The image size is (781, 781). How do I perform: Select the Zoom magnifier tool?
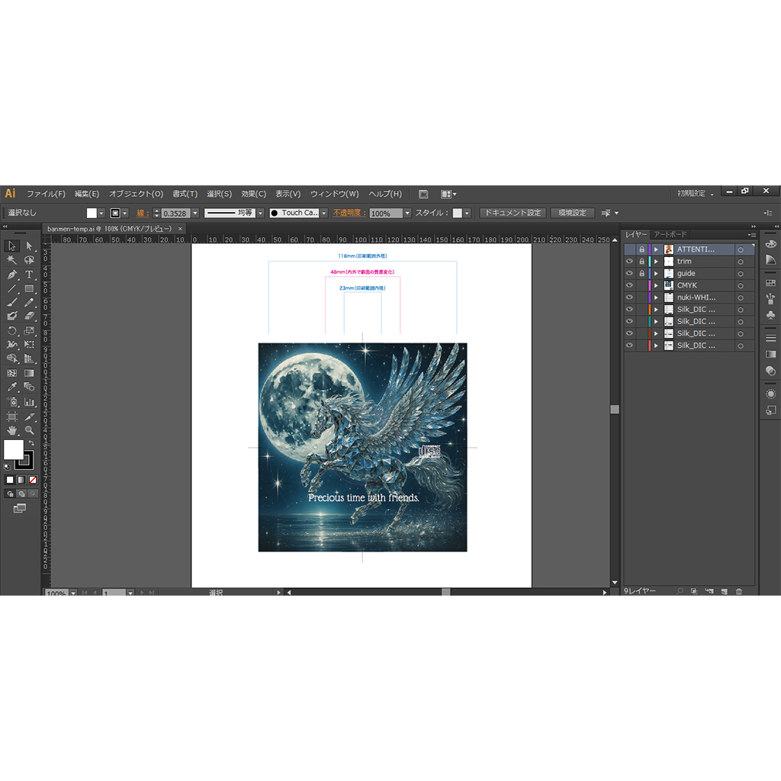29,431
